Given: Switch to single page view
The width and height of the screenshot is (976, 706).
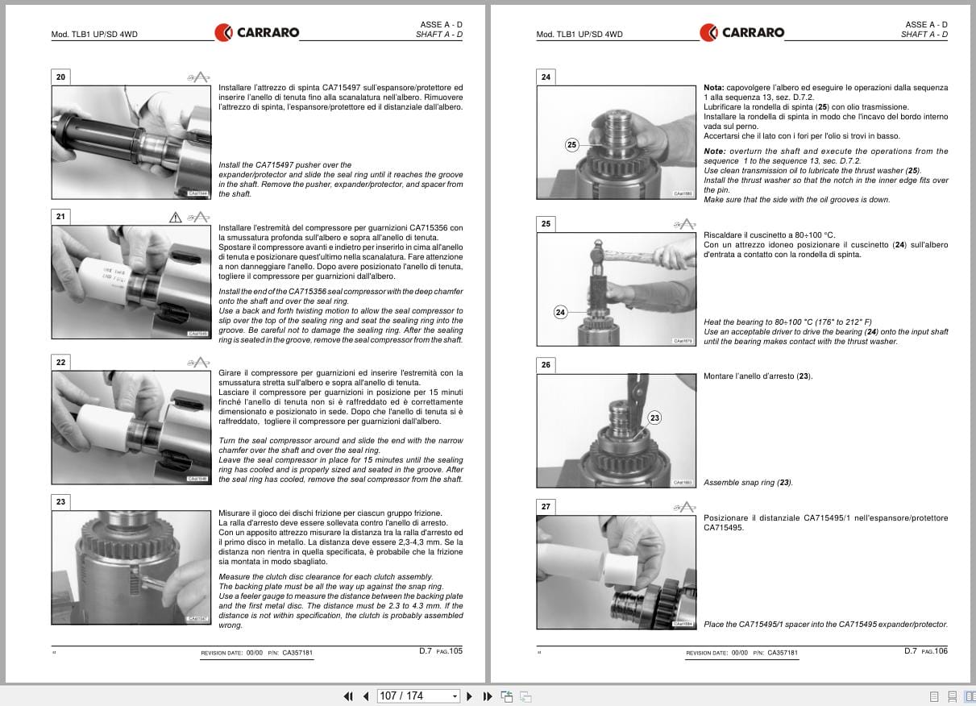Looking at the screenshot, I should (934, 696).
